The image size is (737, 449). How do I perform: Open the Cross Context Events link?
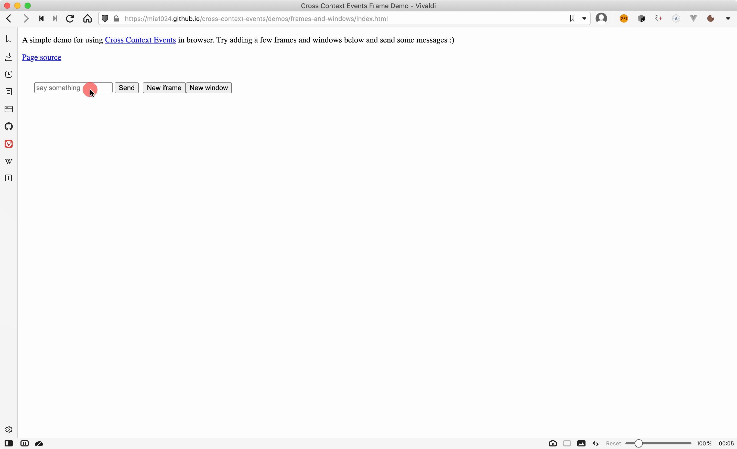pyautogui.click(x=140, y=40)
